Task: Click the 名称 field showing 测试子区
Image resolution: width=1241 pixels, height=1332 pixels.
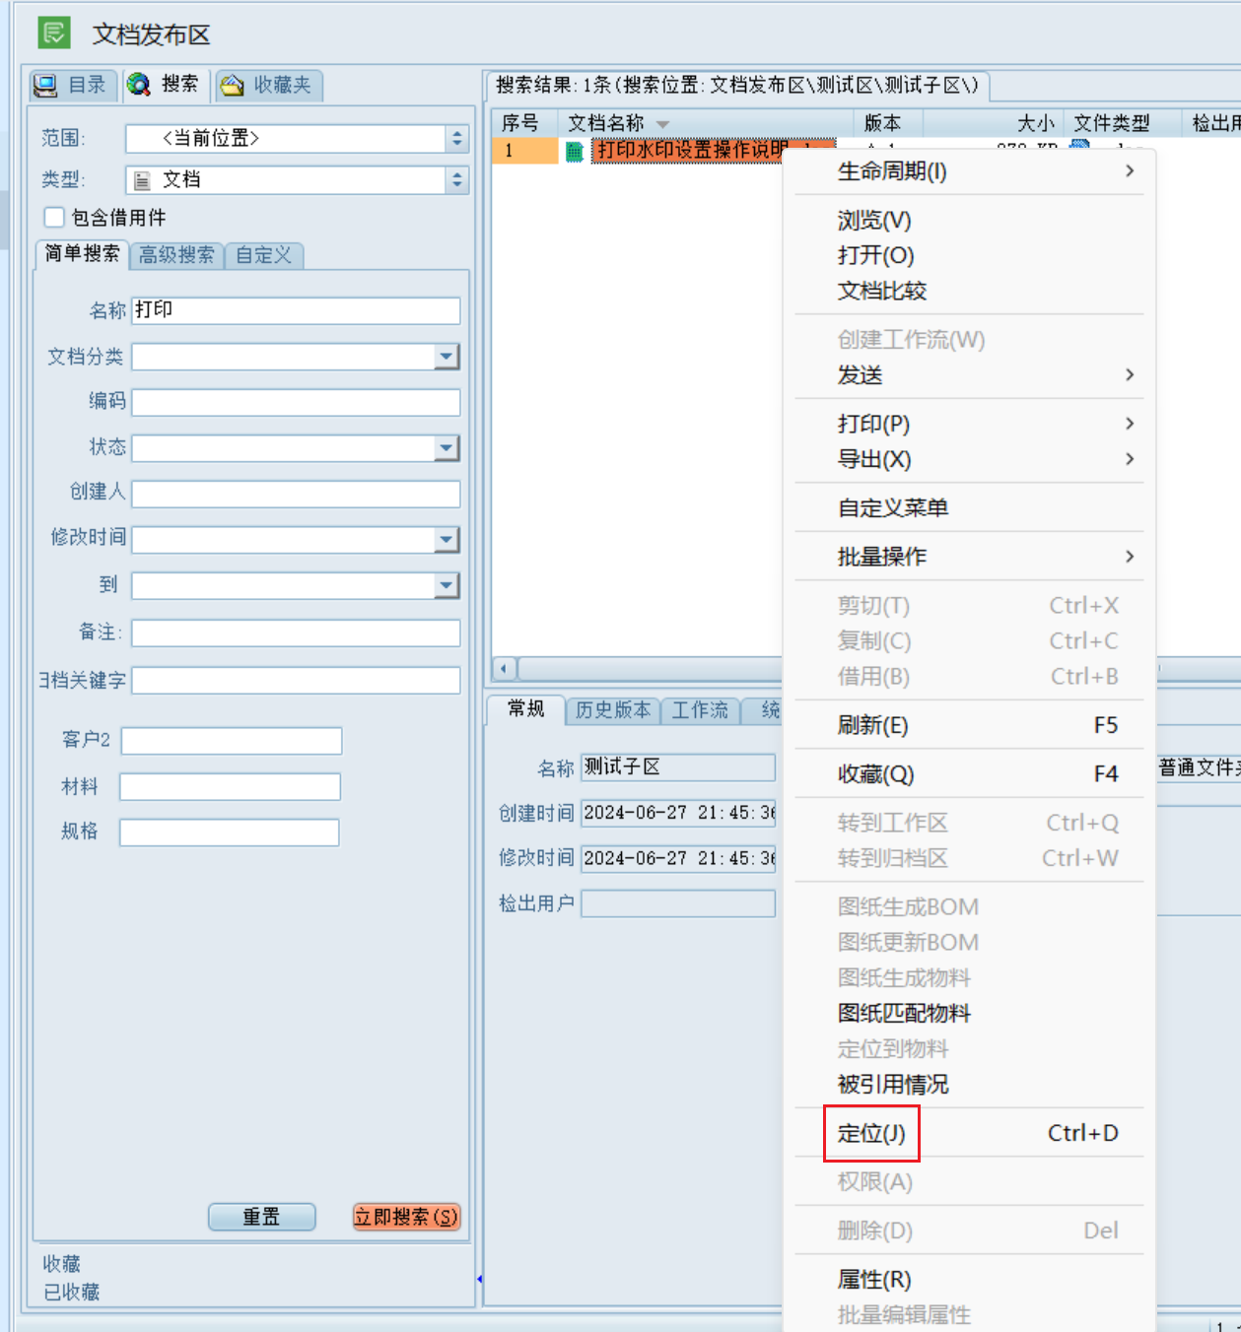Action: tap(678, 766)
